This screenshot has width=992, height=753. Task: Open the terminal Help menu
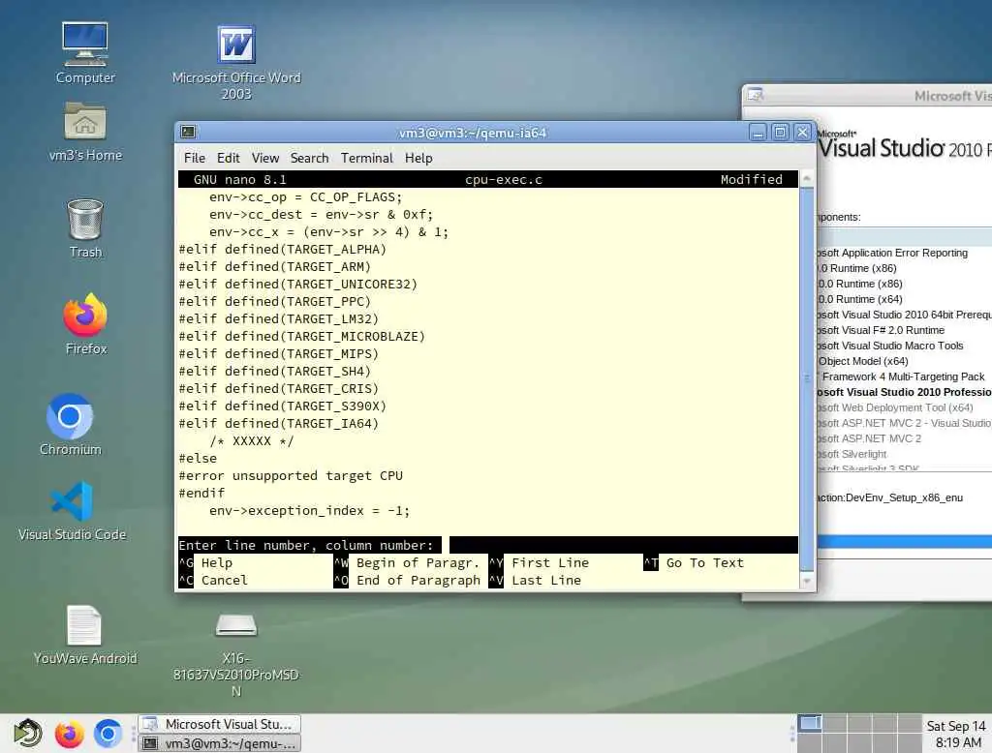(x=418, y=158)
